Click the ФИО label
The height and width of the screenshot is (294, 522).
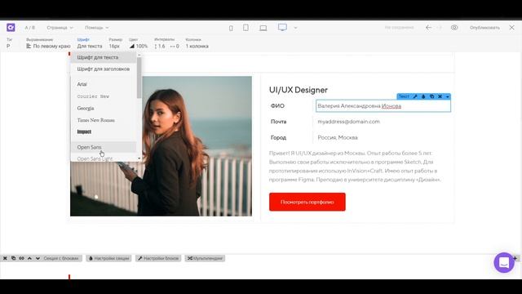(277, 106)
